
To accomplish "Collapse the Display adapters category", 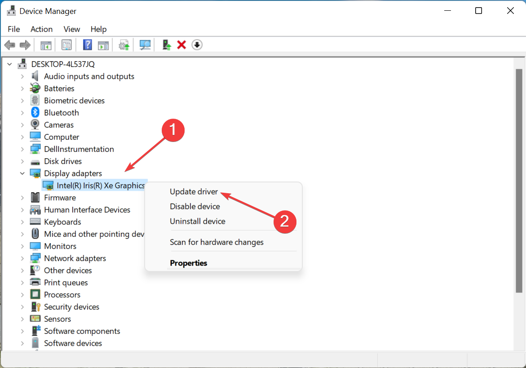I will [x=22, y=173].
